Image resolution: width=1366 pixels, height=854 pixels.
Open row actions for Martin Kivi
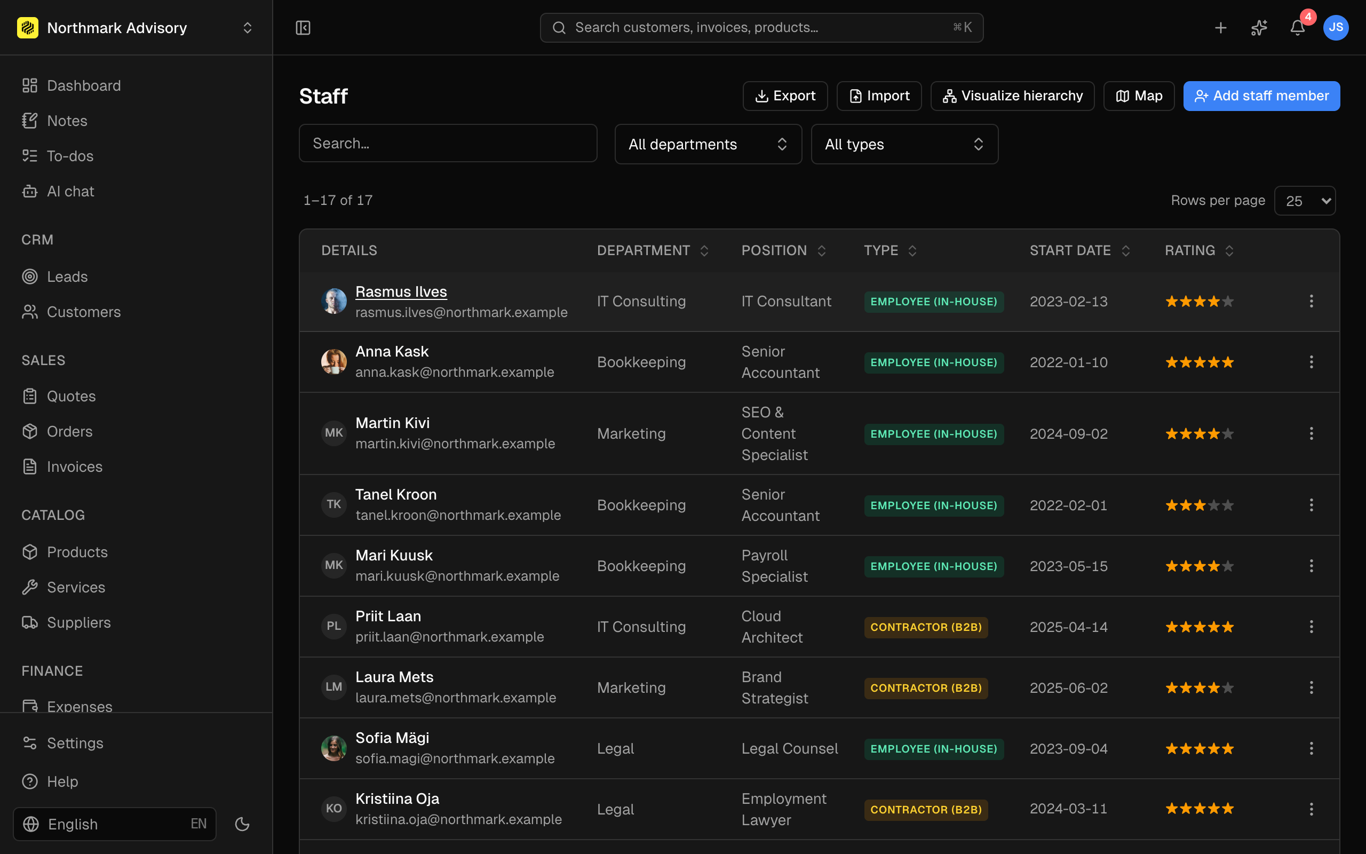(1311, 433)
